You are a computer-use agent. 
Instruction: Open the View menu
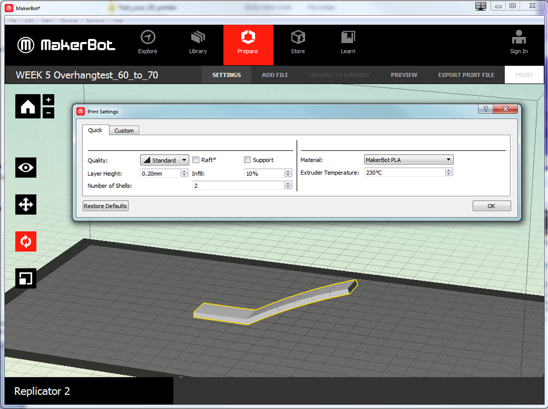click(x=47, y=20)
